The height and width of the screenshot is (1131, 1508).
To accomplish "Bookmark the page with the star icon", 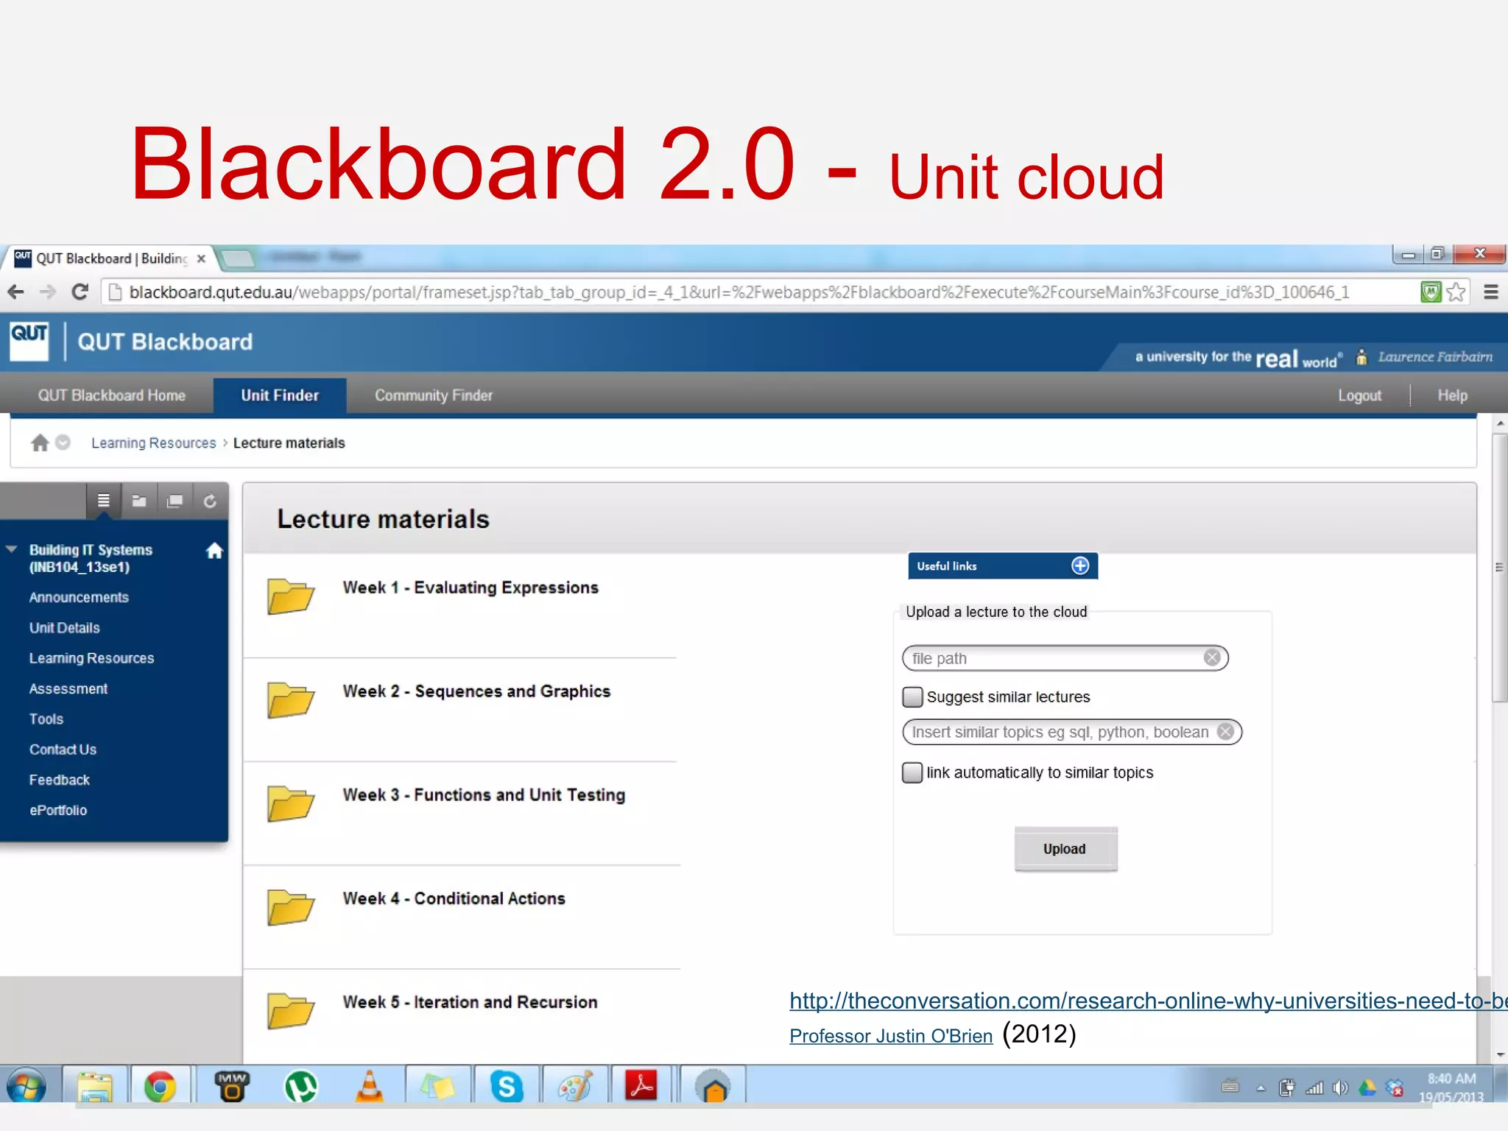I will click(x=1456, y=292).
